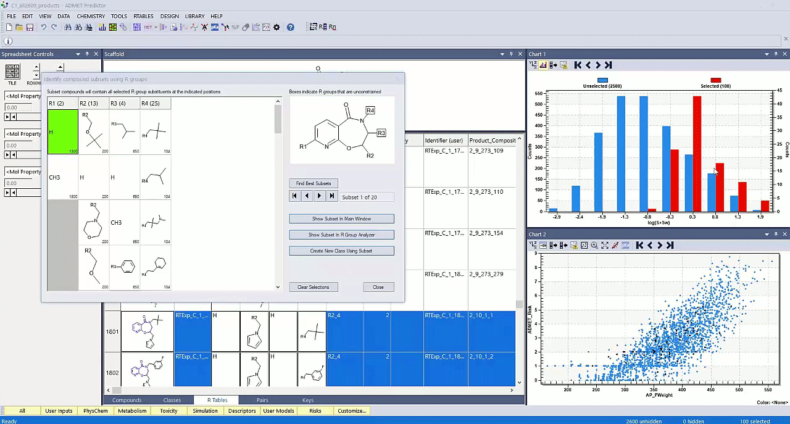This screenshot has width=790, height=424.
Task: Open the Chart 1 panel dropdown menu
Action: click(766, 54)
